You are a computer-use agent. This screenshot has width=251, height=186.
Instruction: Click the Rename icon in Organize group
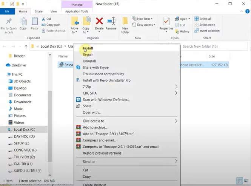pos(111,22)
